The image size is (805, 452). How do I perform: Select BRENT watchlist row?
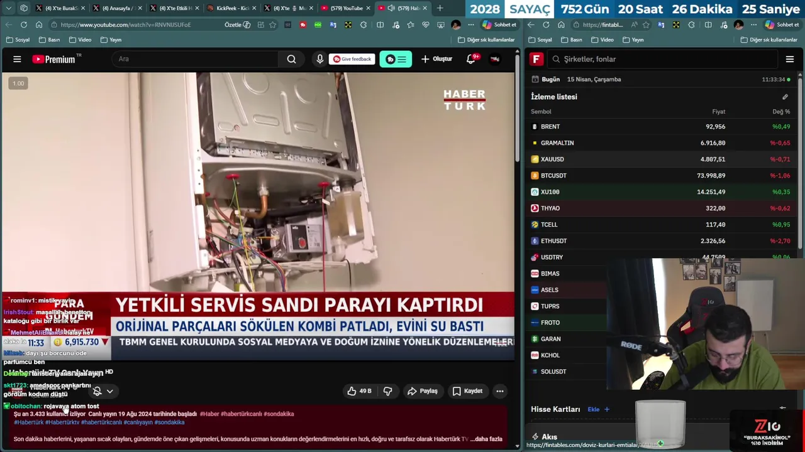click(x=660, y=126)
